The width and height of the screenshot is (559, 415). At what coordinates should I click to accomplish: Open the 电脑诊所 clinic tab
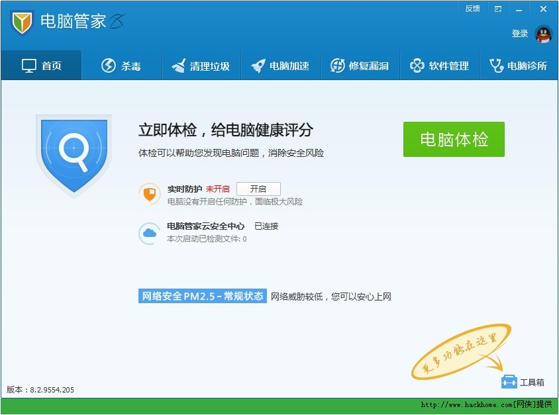[x=519, y=66]
